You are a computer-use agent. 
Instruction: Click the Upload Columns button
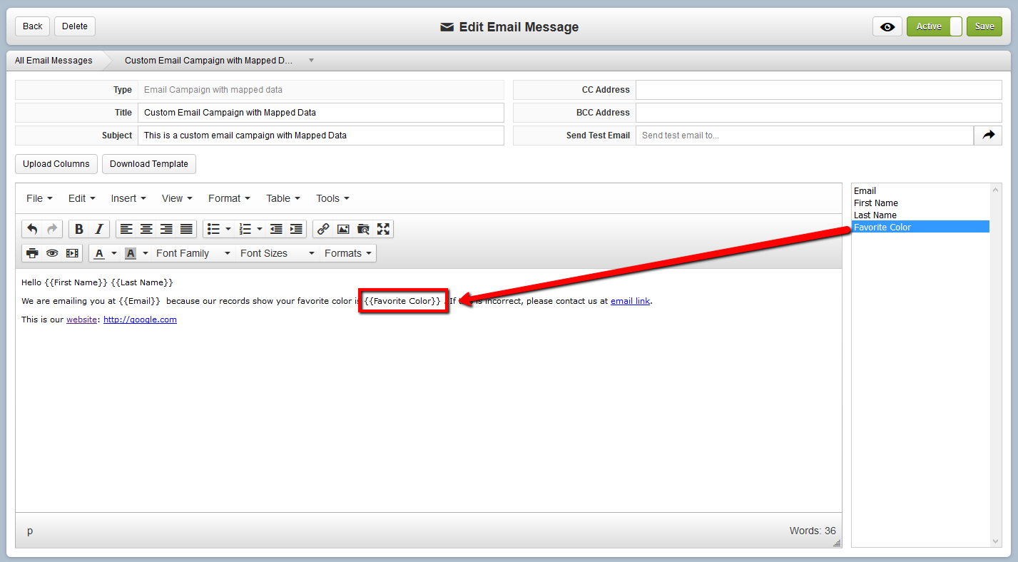56,163
